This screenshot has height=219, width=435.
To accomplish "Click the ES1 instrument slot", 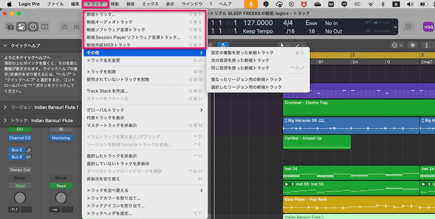I will click(20, 129).
